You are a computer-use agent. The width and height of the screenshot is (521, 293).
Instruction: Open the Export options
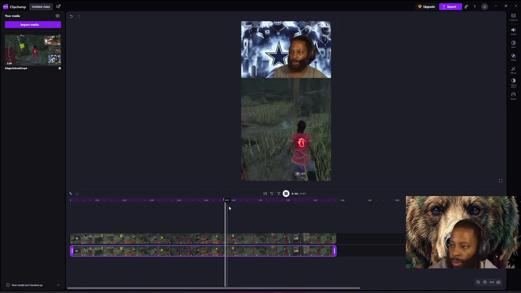pyautogui.click(x=450, y=7)
